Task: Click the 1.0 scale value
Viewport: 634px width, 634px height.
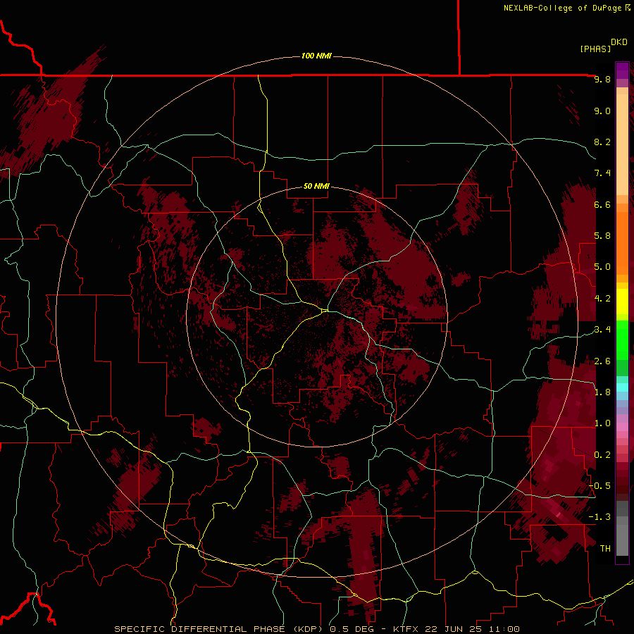Action: pyautogui.click(x=602, y=423)
